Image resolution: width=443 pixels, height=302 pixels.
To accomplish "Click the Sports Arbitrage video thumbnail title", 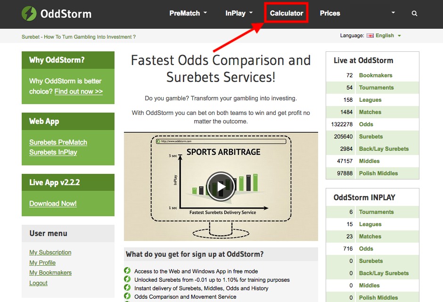I will (x=223, y=152).
